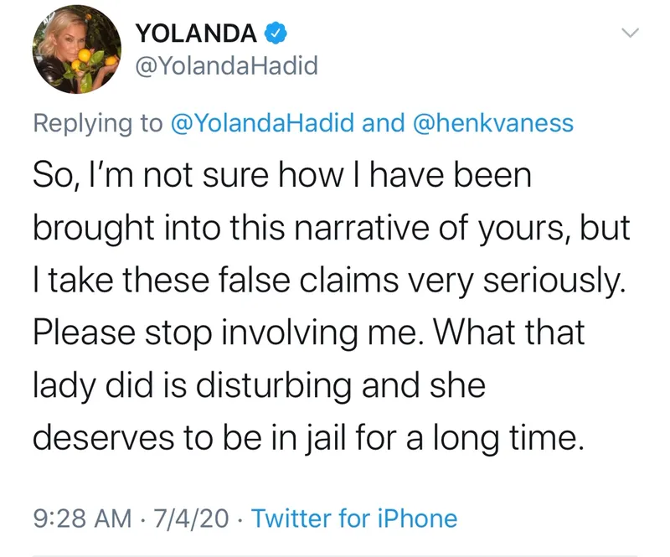Click the 7/4/20 date
The height and width of the screenshot is (557, 670).
[192, 518]
